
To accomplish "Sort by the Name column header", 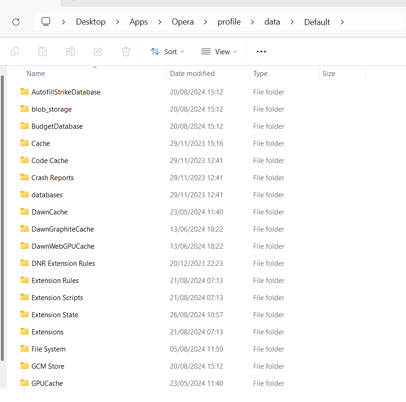I will tap(36, 74).
